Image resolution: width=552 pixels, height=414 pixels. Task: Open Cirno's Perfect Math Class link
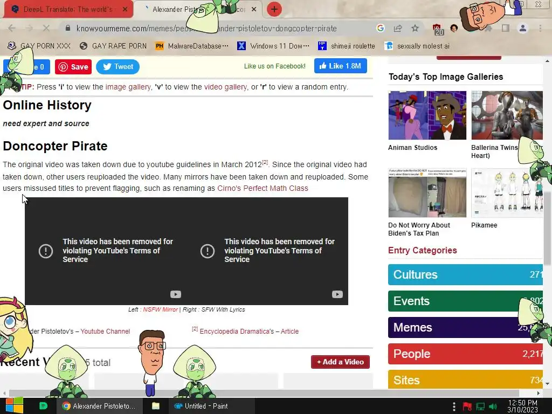pos(263,188)
